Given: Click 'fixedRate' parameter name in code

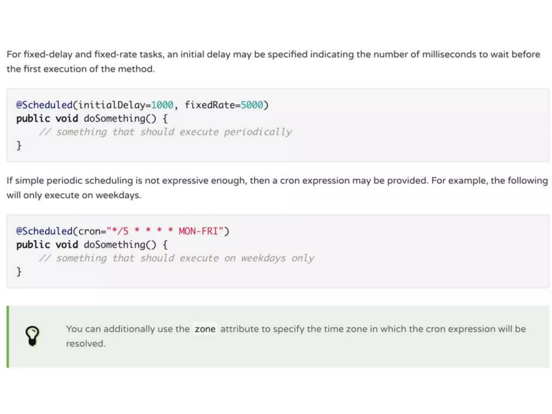Looking at the screenshot, I should point(210,105).
